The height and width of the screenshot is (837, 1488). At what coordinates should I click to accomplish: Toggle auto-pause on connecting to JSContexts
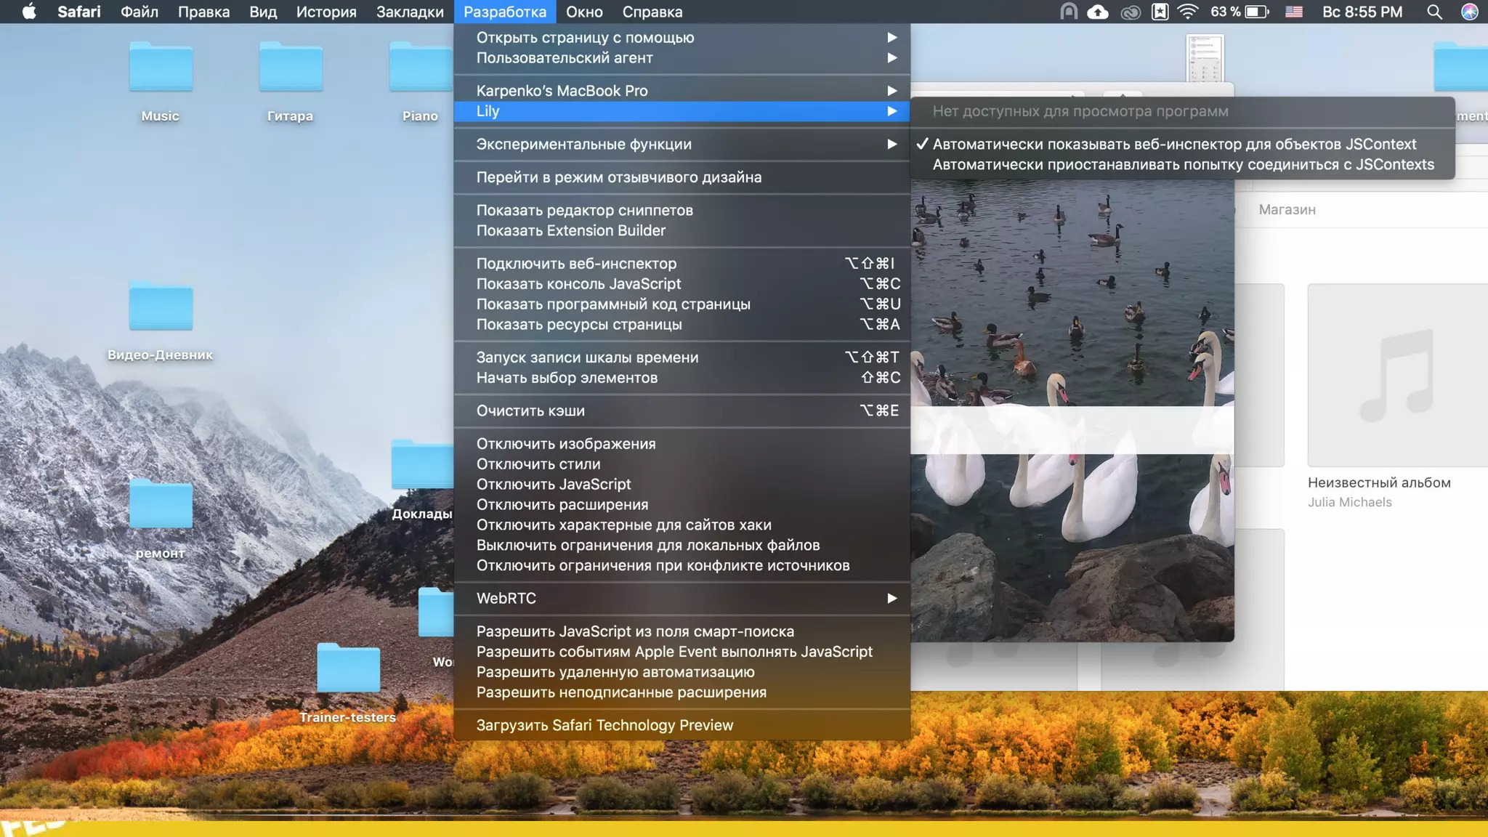point(1183,164)
